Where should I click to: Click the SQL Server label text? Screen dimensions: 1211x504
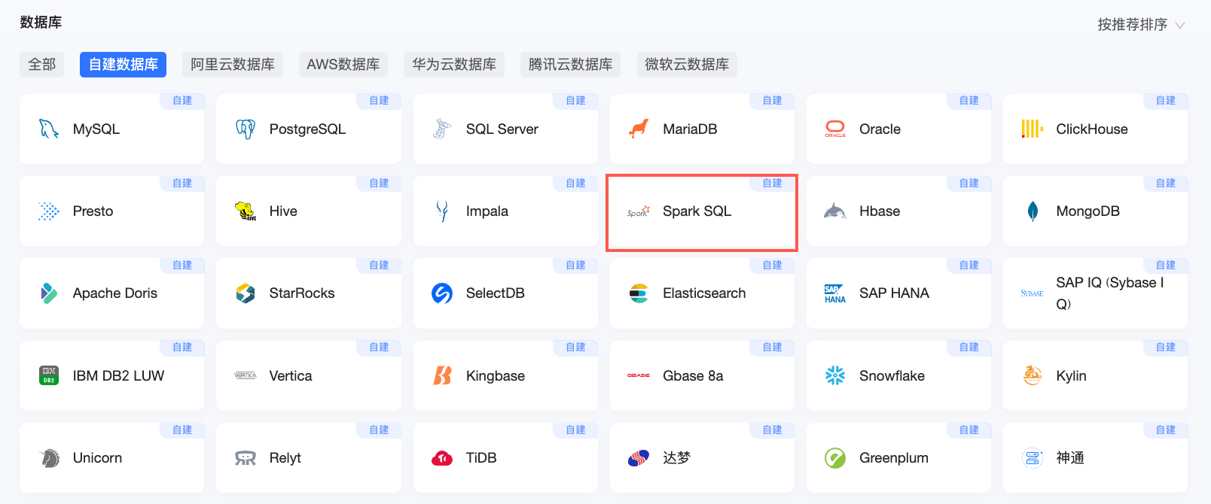click(502, 129)
